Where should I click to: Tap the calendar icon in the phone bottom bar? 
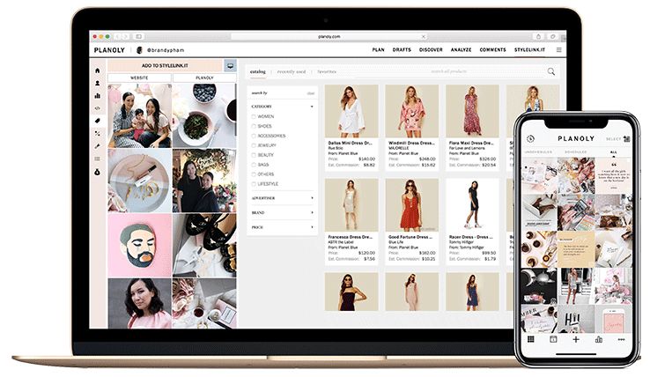click(x=553, y=339)
